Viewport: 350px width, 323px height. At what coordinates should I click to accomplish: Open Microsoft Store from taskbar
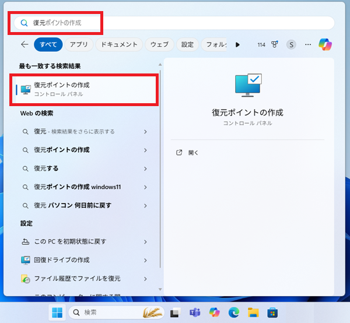272,313
